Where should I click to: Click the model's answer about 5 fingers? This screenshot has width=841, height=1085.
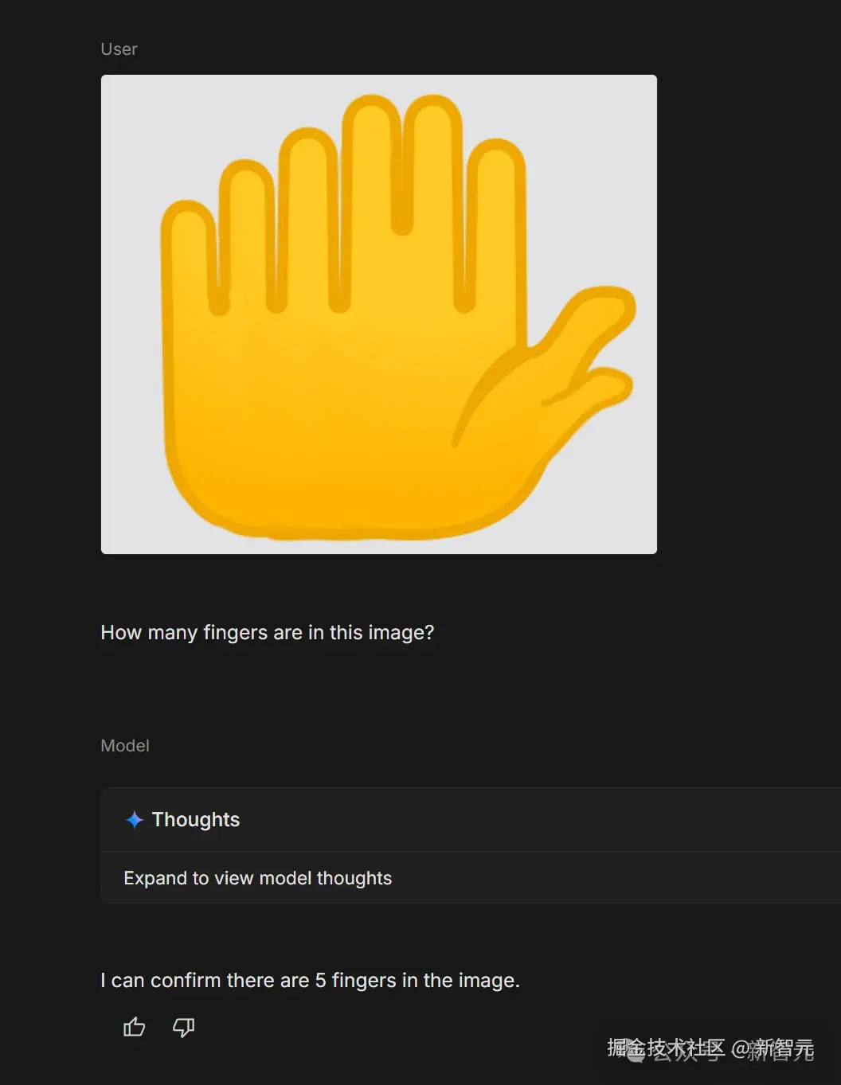(x=310, y=980)
